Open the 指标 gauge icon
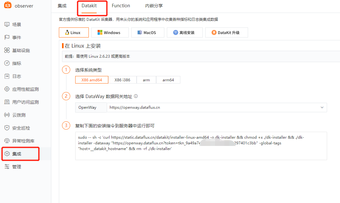 point(7,63)
